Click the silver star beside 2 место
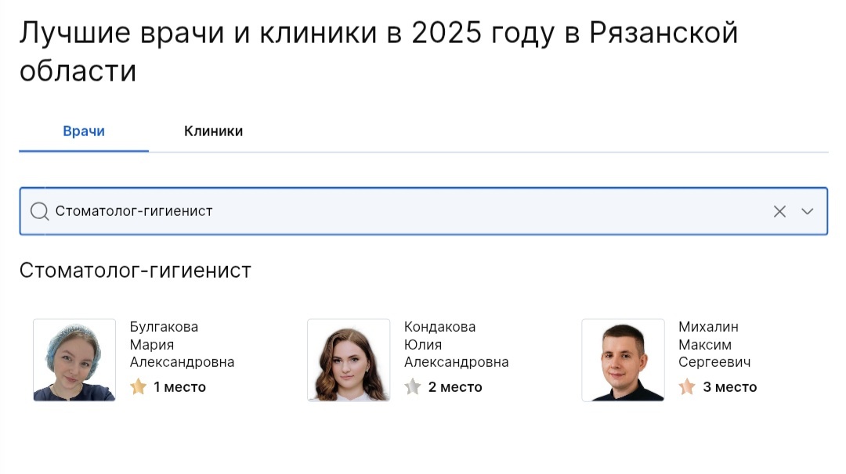The width and height of the screenshot is (846, 474). pyautogui.click(x=414, y=386)
